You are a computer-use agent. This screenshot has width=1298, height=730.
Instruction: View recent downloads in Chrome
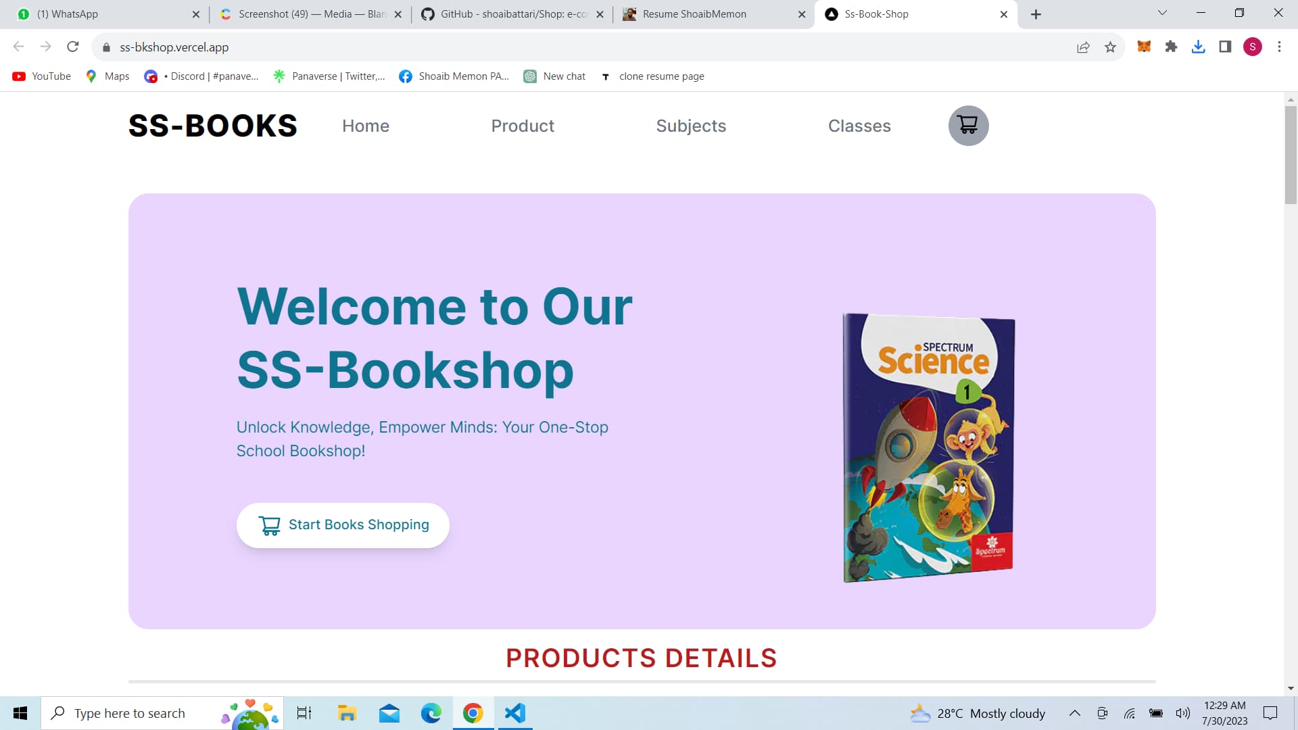click(1198, 47)
